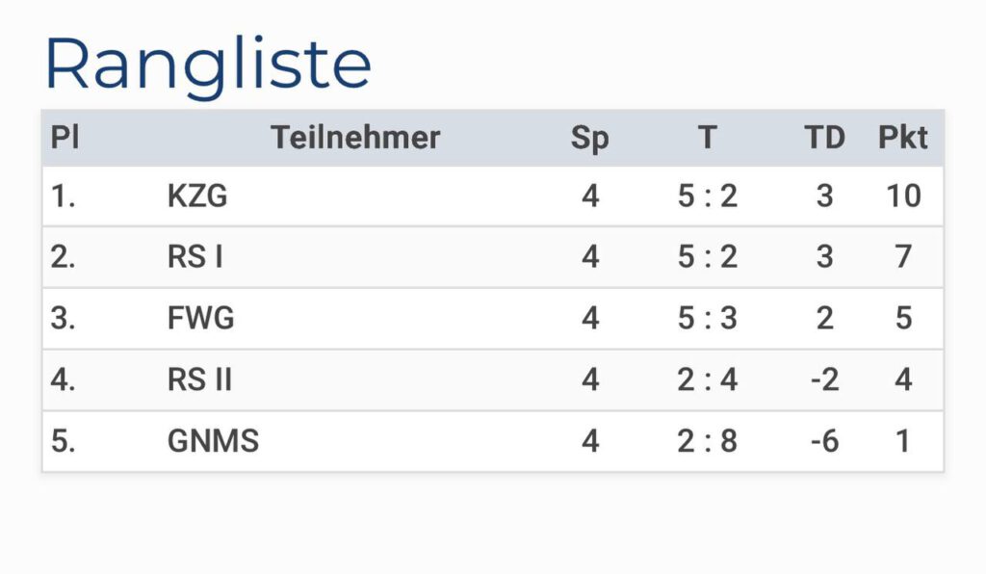986x574 pixels.
Task: Click the points value 7 for RS I
Action: click(903, 257)
